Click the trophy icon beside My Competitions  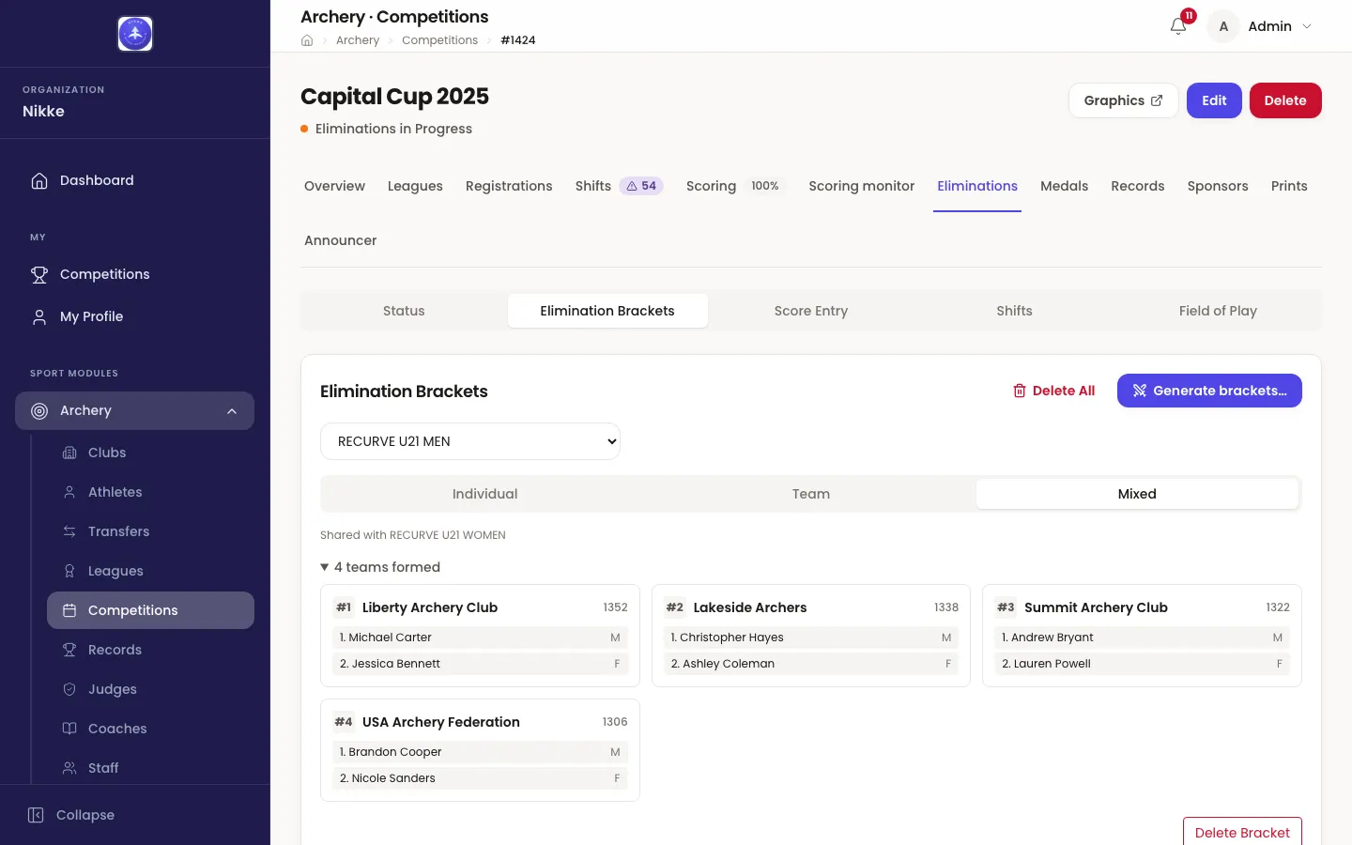pyautogui.click(x=39, y=274)
